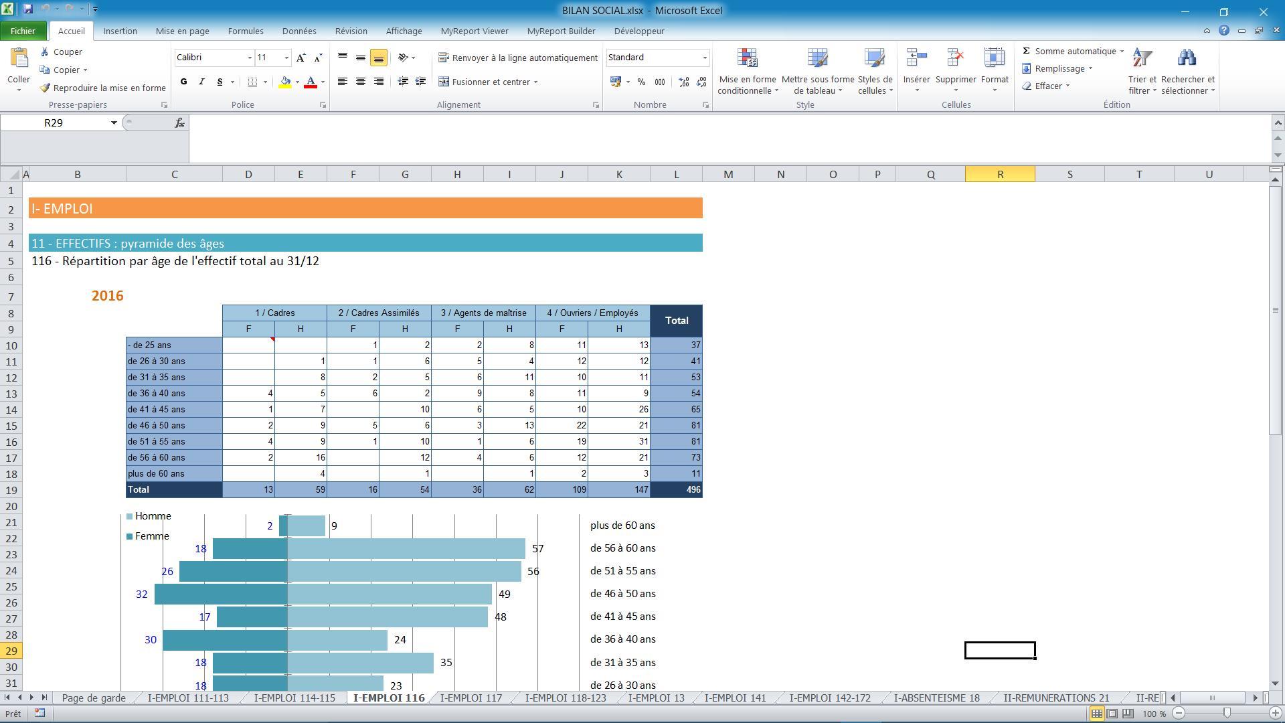Screen dimensions: 1285x723
Task: Click Save icon in quick access toolbar
Action: [27, 9]
